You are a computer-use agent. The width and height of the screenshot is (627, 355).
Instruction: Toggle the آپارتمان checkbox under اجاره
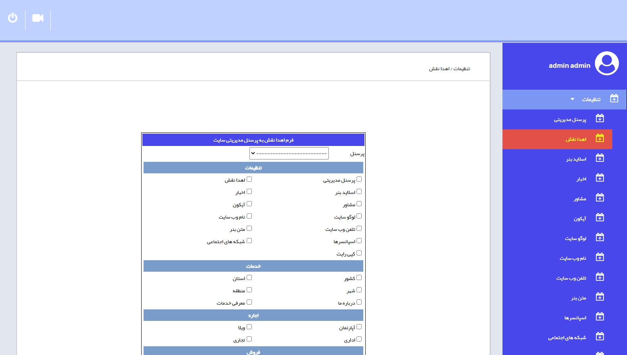coord(359,327)
